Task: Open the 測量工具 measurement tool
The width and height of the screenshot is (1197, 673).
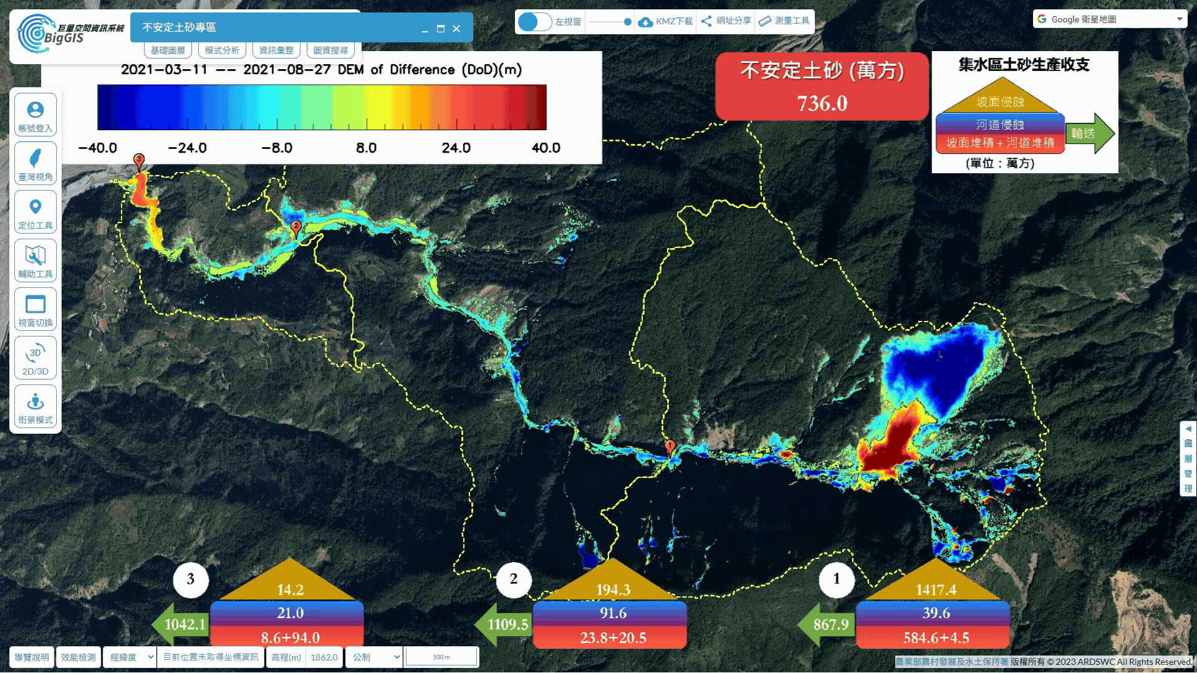Action: pyautogui.click(x=784, y=21)
